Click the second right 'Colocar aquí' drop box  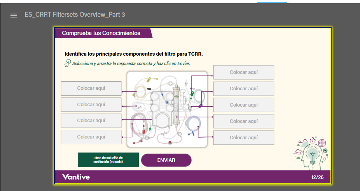click(244, 89)
